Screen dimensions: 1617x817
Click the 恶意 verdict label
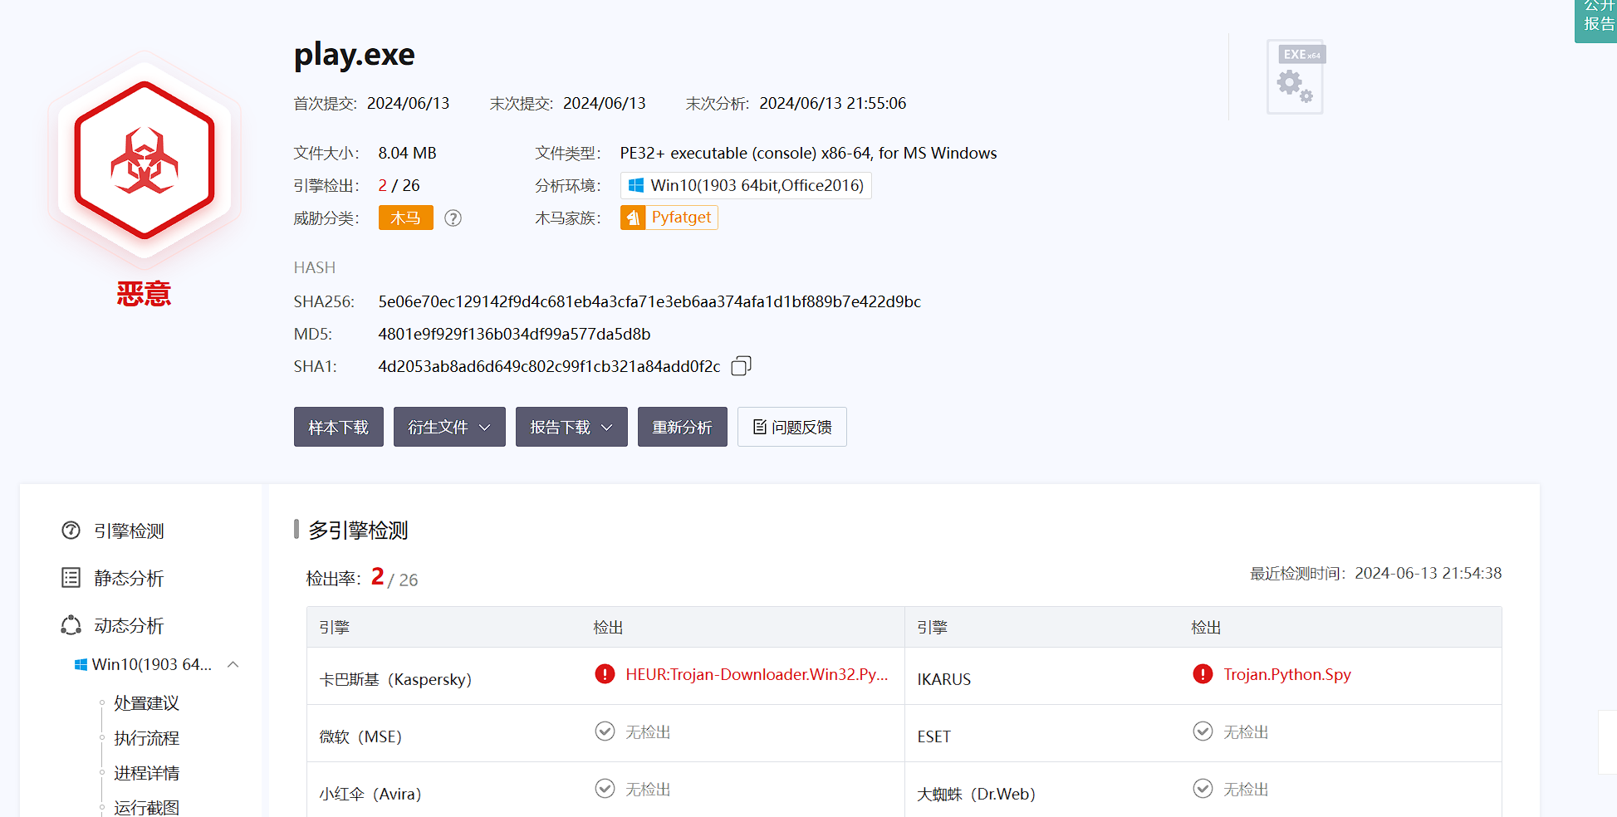144,294
